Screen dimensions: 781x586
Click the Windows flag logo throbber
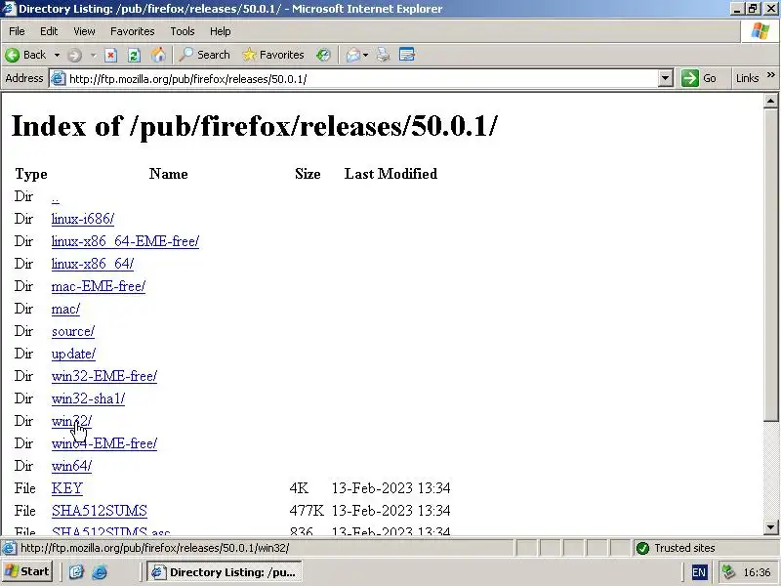760,31
